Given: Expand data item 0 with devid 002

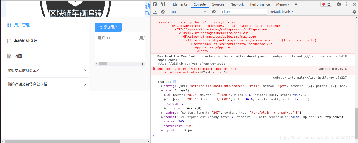Looking at the screenshot, I should [x=165, y=95].
